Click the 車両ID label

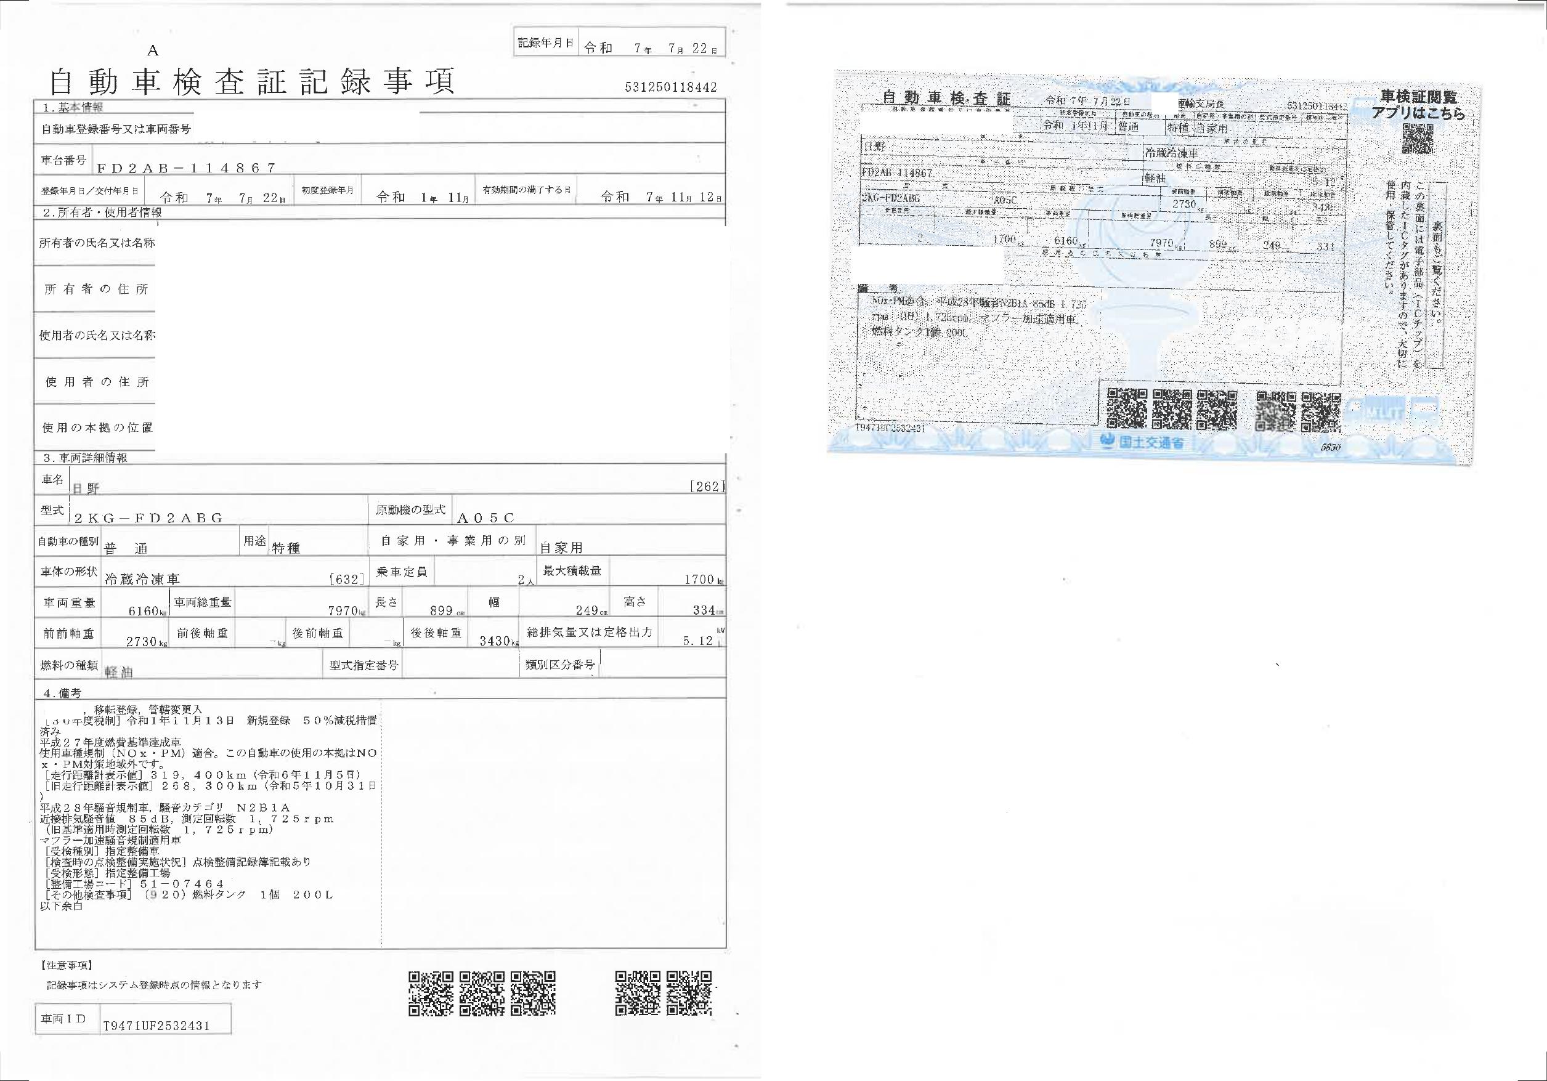pyautogui.click(x=63, y=1019)
